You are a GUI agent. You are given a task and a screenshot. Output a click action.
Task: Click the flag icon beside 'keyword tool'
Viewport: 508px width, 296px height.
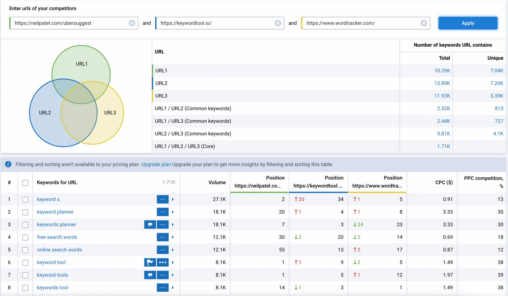(150, 262)
